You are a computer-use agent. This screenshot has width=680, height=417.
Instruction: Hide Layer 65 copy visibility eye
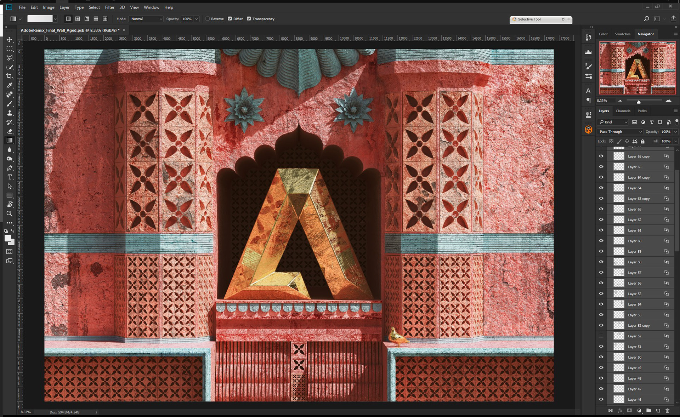tap(601, 156)
